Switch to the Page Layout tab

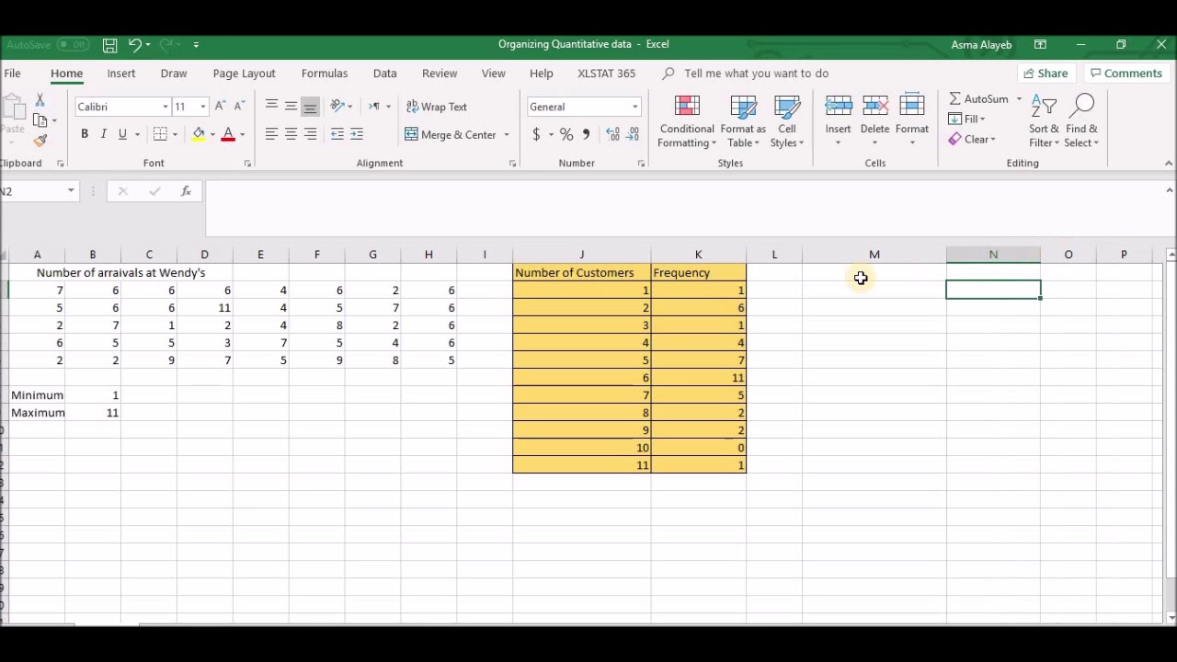tap(244, 74)
